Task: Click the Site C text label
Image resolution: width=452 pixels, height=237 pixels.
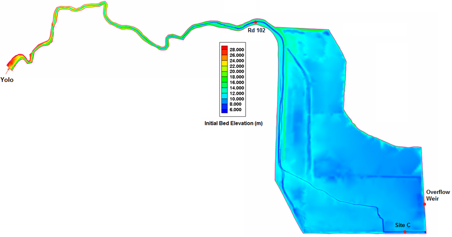Action: [402, 225]
